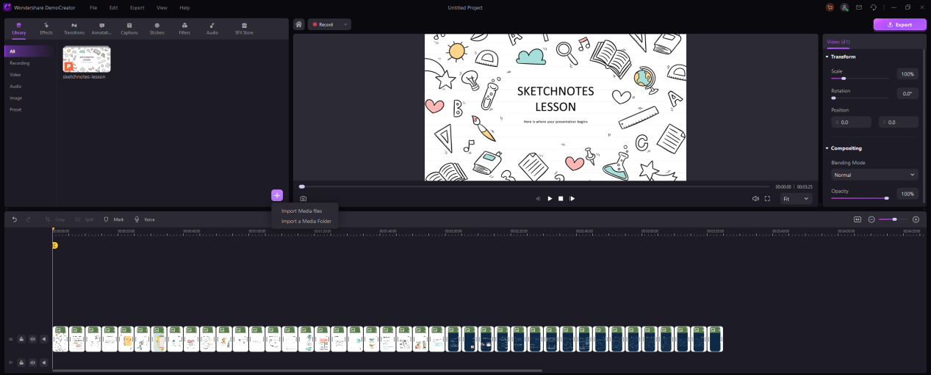
Task: Select Import Media files from popup
Action: (301, 211)
